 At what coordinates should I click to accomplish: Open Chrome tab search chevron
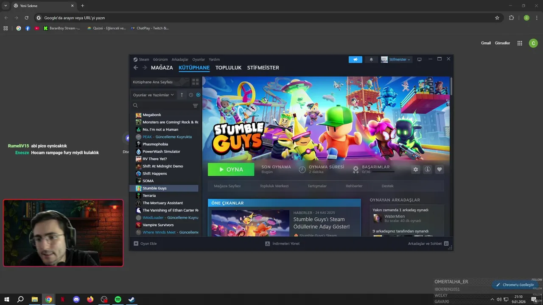pyautogui.click(x=6, y=6)
